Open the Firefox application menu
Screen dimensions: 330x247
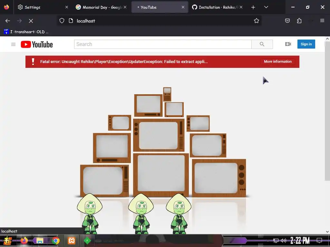point(322,21)
